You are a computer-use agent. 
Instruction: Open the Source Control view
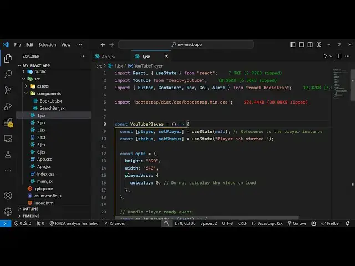[x=8, y=90]
